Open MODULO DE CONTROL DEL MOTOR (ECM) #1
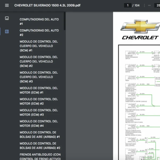160x160 pixels. tap(39, 90)
